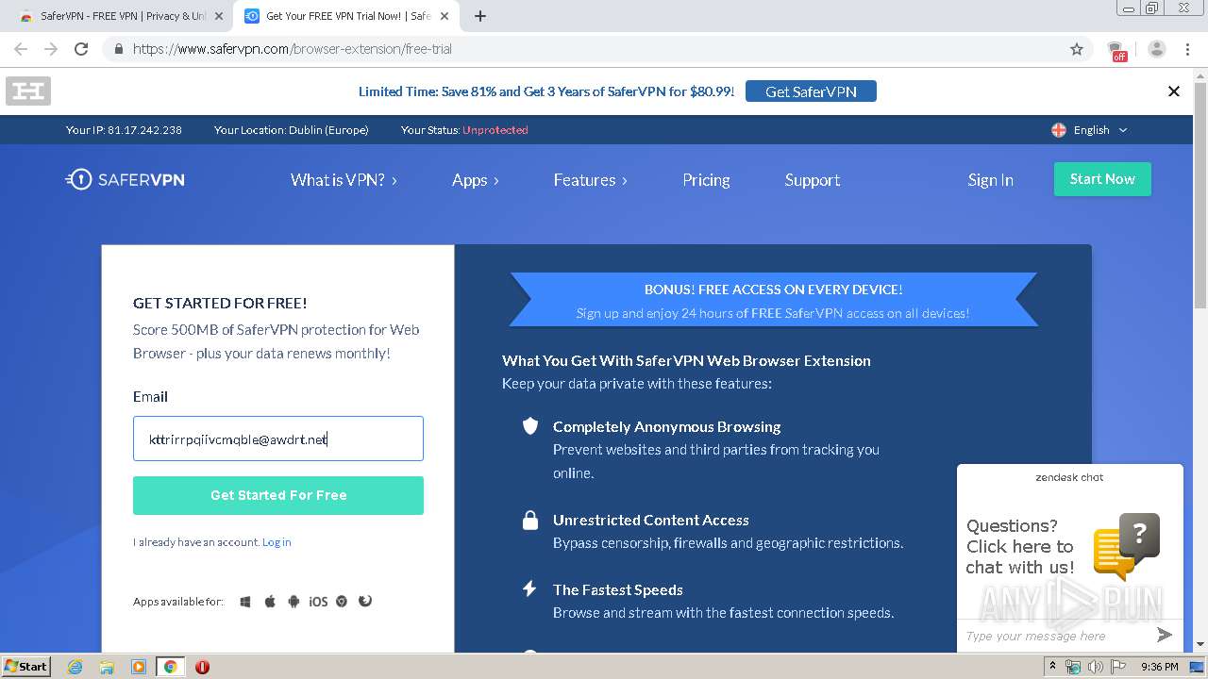Viewport: 1208px width, 679px height.
Task: Open the Support page
Action: pyautogui.click(x=813, y=180)
